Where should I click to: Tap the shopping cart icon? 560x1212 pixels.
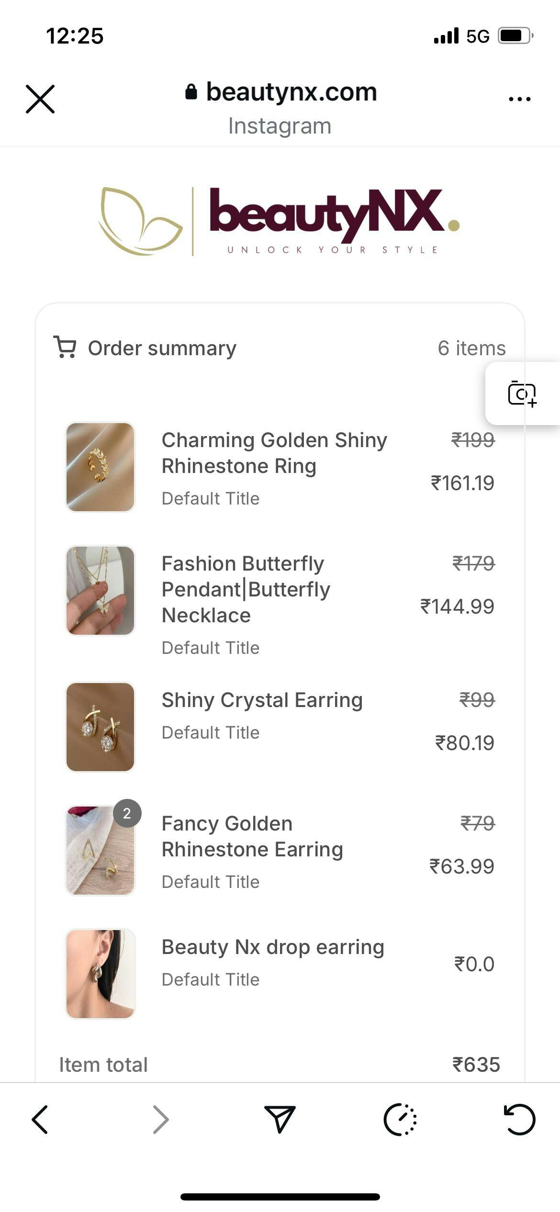[65, 348]
